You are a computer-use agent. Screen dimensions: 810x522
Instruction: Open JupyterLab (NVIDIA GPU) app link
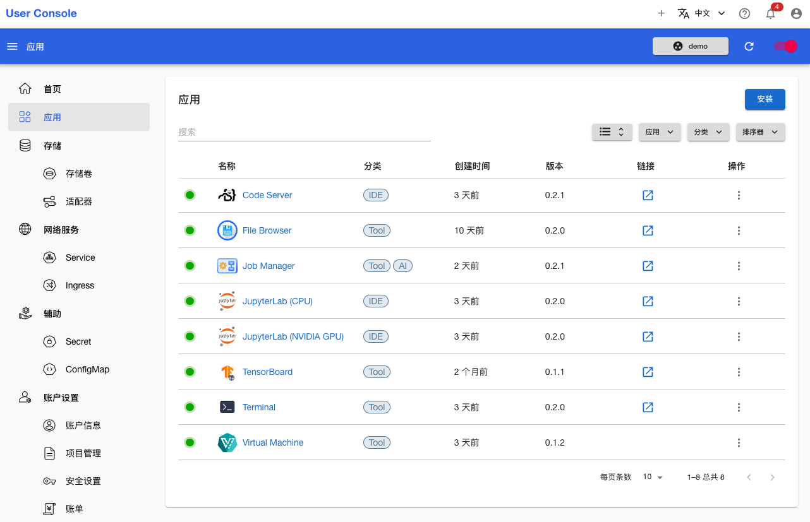(293, 336)
